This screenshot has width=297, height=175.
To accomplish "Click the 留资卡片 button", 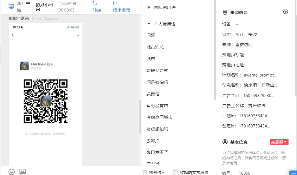I will 153,172.
